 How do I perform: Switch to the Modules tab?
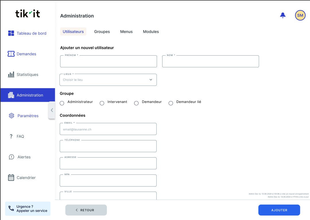pos(151,32)
